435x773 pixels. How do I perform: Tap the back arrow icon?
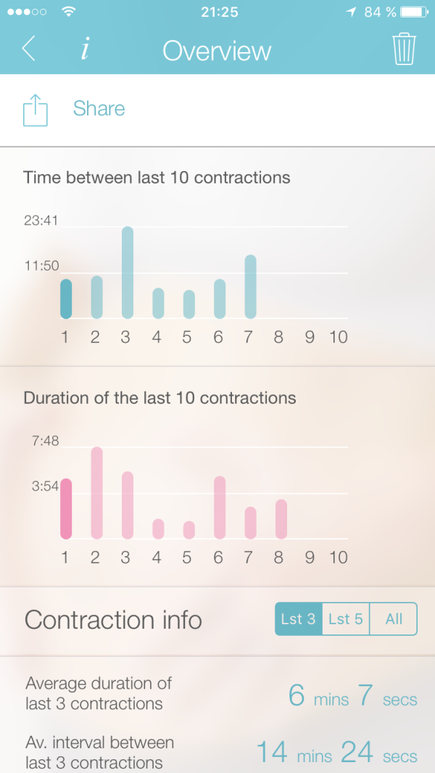click(29, 49)
